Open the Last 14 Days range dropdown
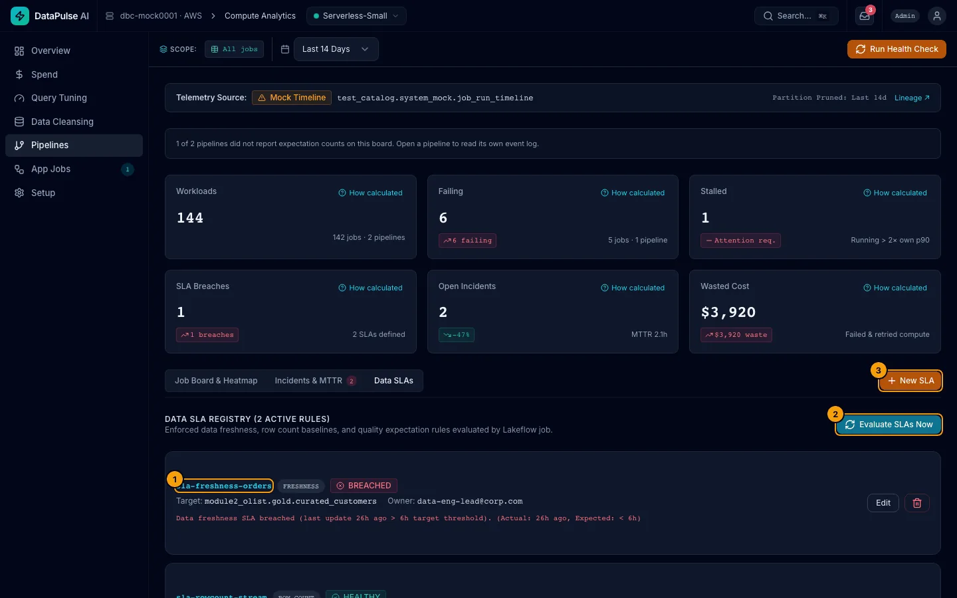The image size is (957, 598). tap(336, 49)
